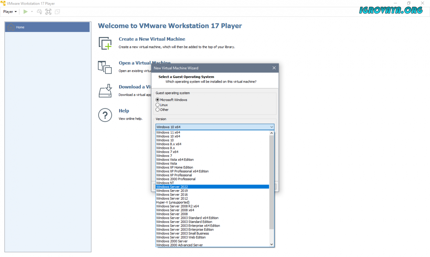Click the version list scrollbar down arrow
Viewport: 430px width, 257px height.
(272, 244)
